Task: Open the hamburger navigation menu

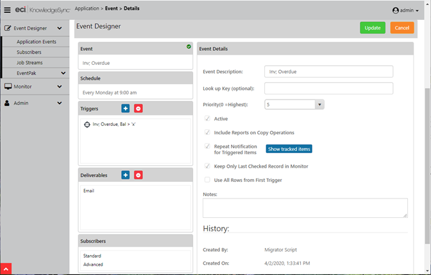Action: coord(8,10)
